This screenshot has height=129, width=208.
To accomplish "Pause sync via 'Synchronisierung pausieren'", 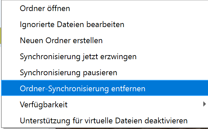I will tap(105, 73).
